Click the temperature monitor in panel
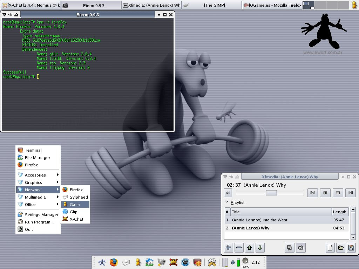The image size is (359, 269). click(x=245, y=262)
